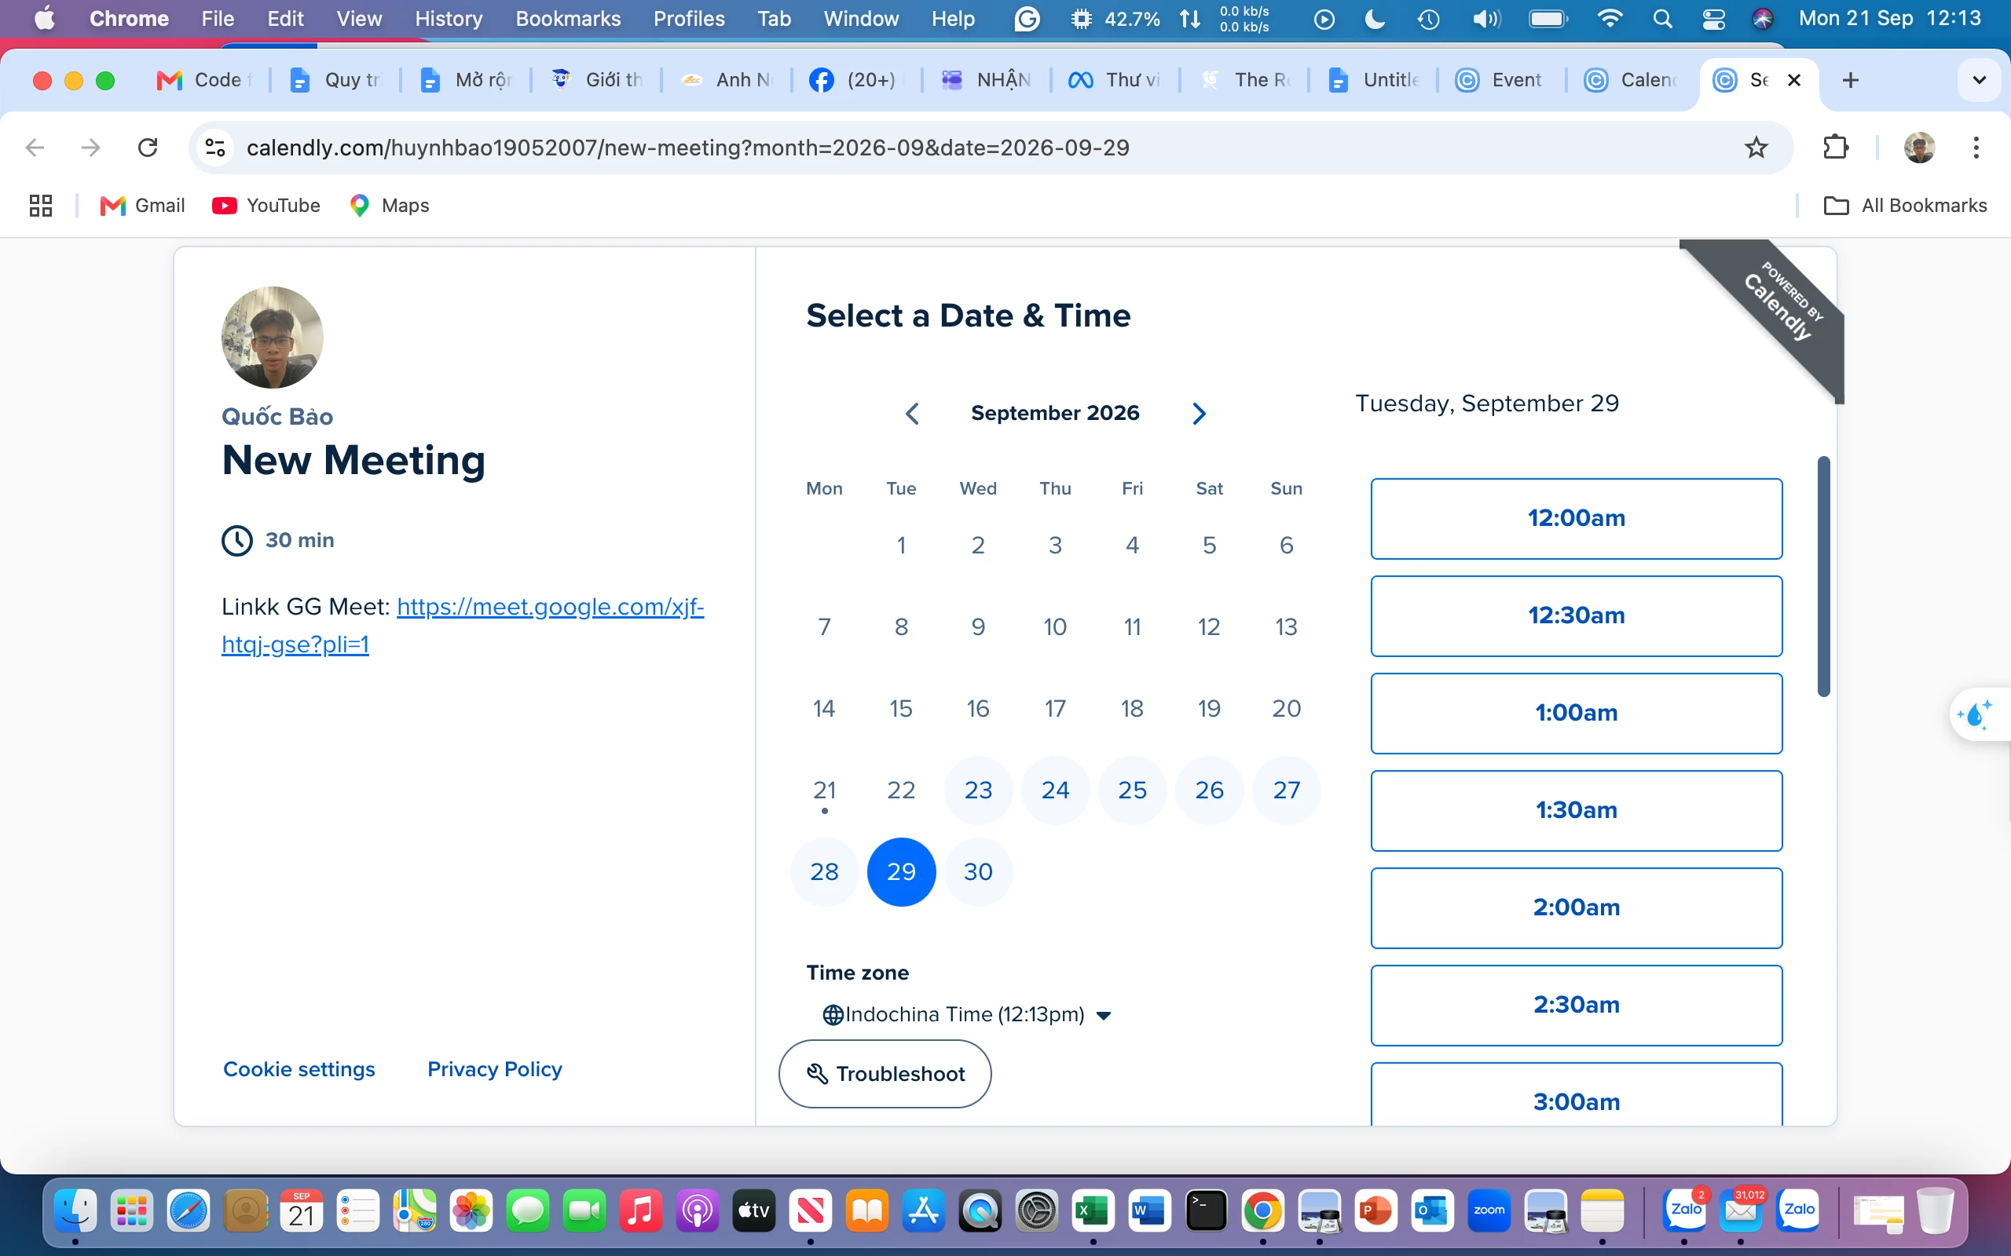Viewport: 2011px width, 1256px height.
Task: Expand the tab search chevron
Action: 1979,80
